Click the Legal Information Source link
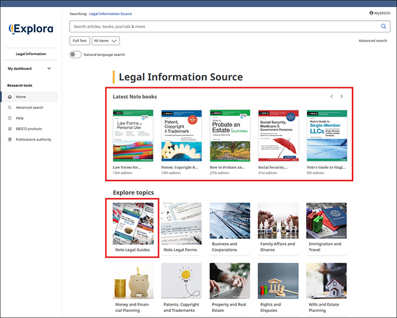The width and height of the screenshot is (397, 318). [x=111, y=13]
